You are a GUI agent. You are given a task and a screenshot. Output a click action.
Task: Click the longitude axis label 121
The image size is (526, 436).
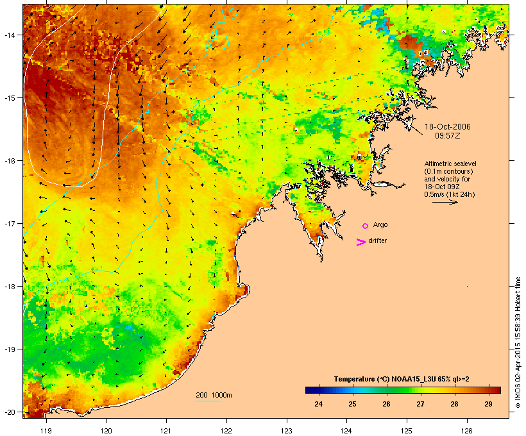pyautogui.click(x=166, y=431)
